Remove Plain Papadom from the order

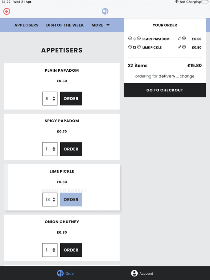pyautogui.click(x=184, y=38)
